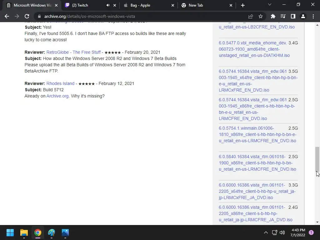Open Chrome from the taskbar
The height and width of the screenshot is (240, 320).
tap(38, 232)
